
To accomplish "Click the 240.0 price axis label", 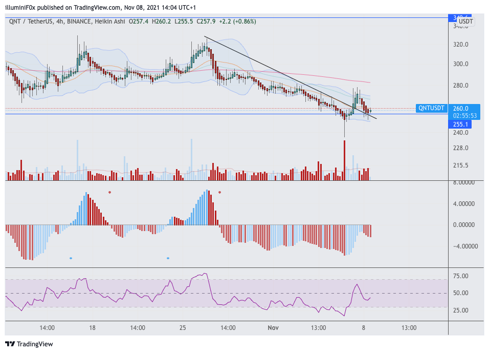I will point(461,133).
